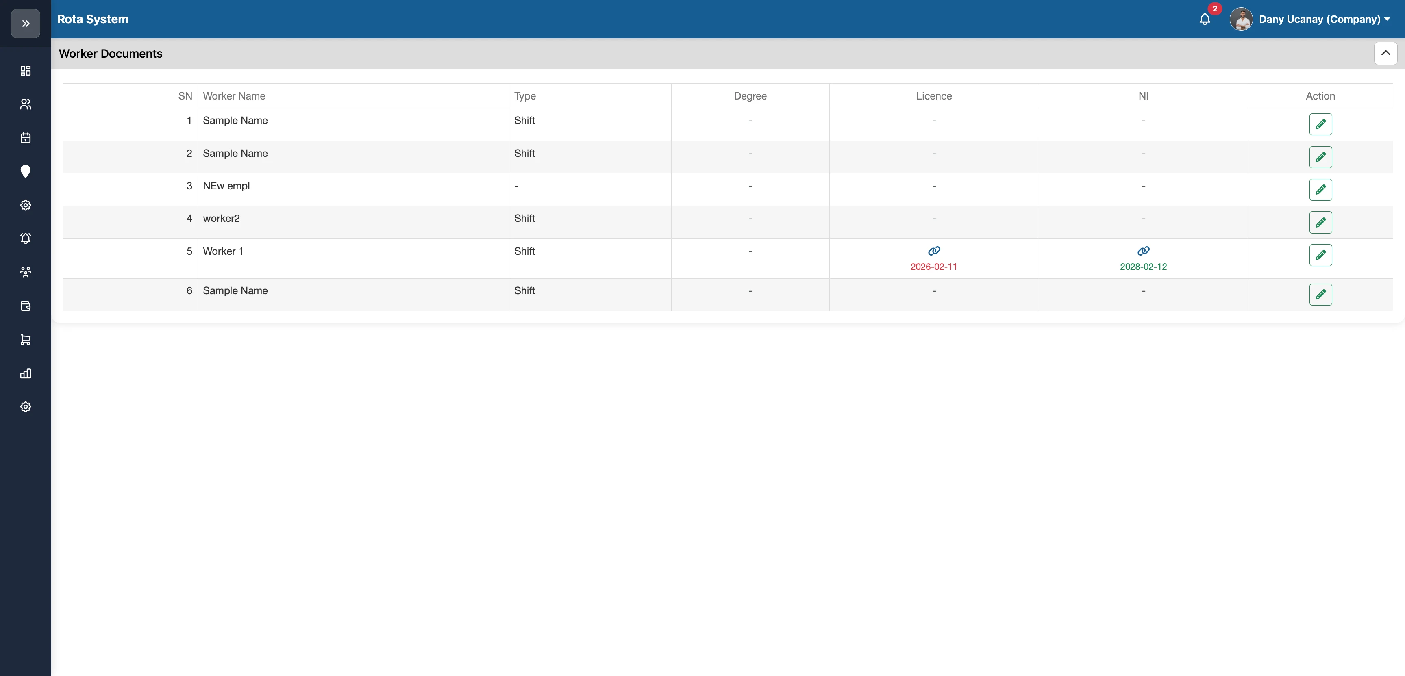This screenshot has width=1405, height=676.
Task: Click the Degree column header
Action: pyautogui.click(x=750, y=96)
